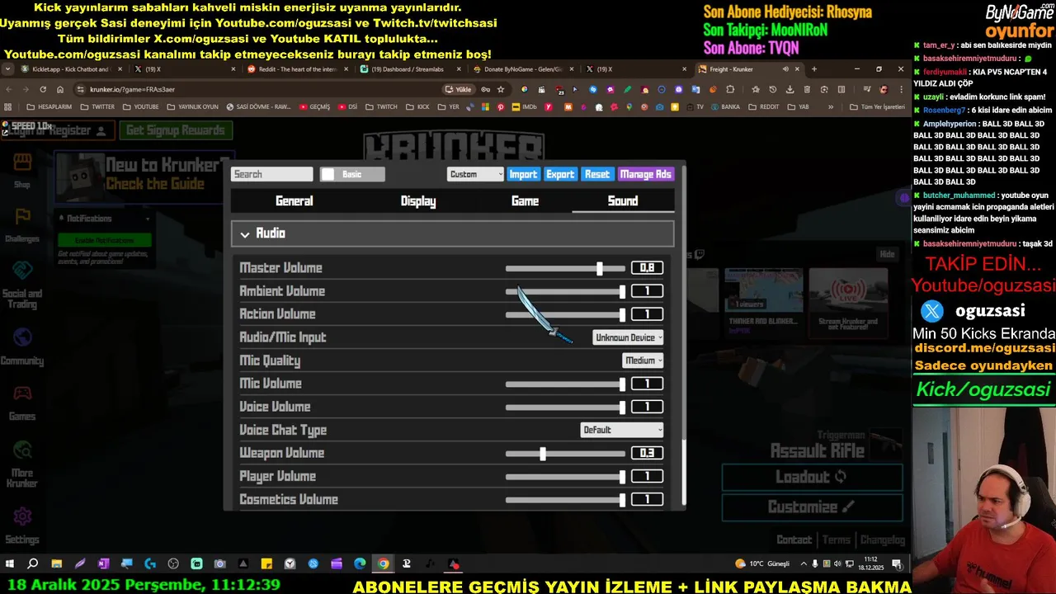
Task: Open the Voice Chat Type dropdown
Action: coord(621,430)
